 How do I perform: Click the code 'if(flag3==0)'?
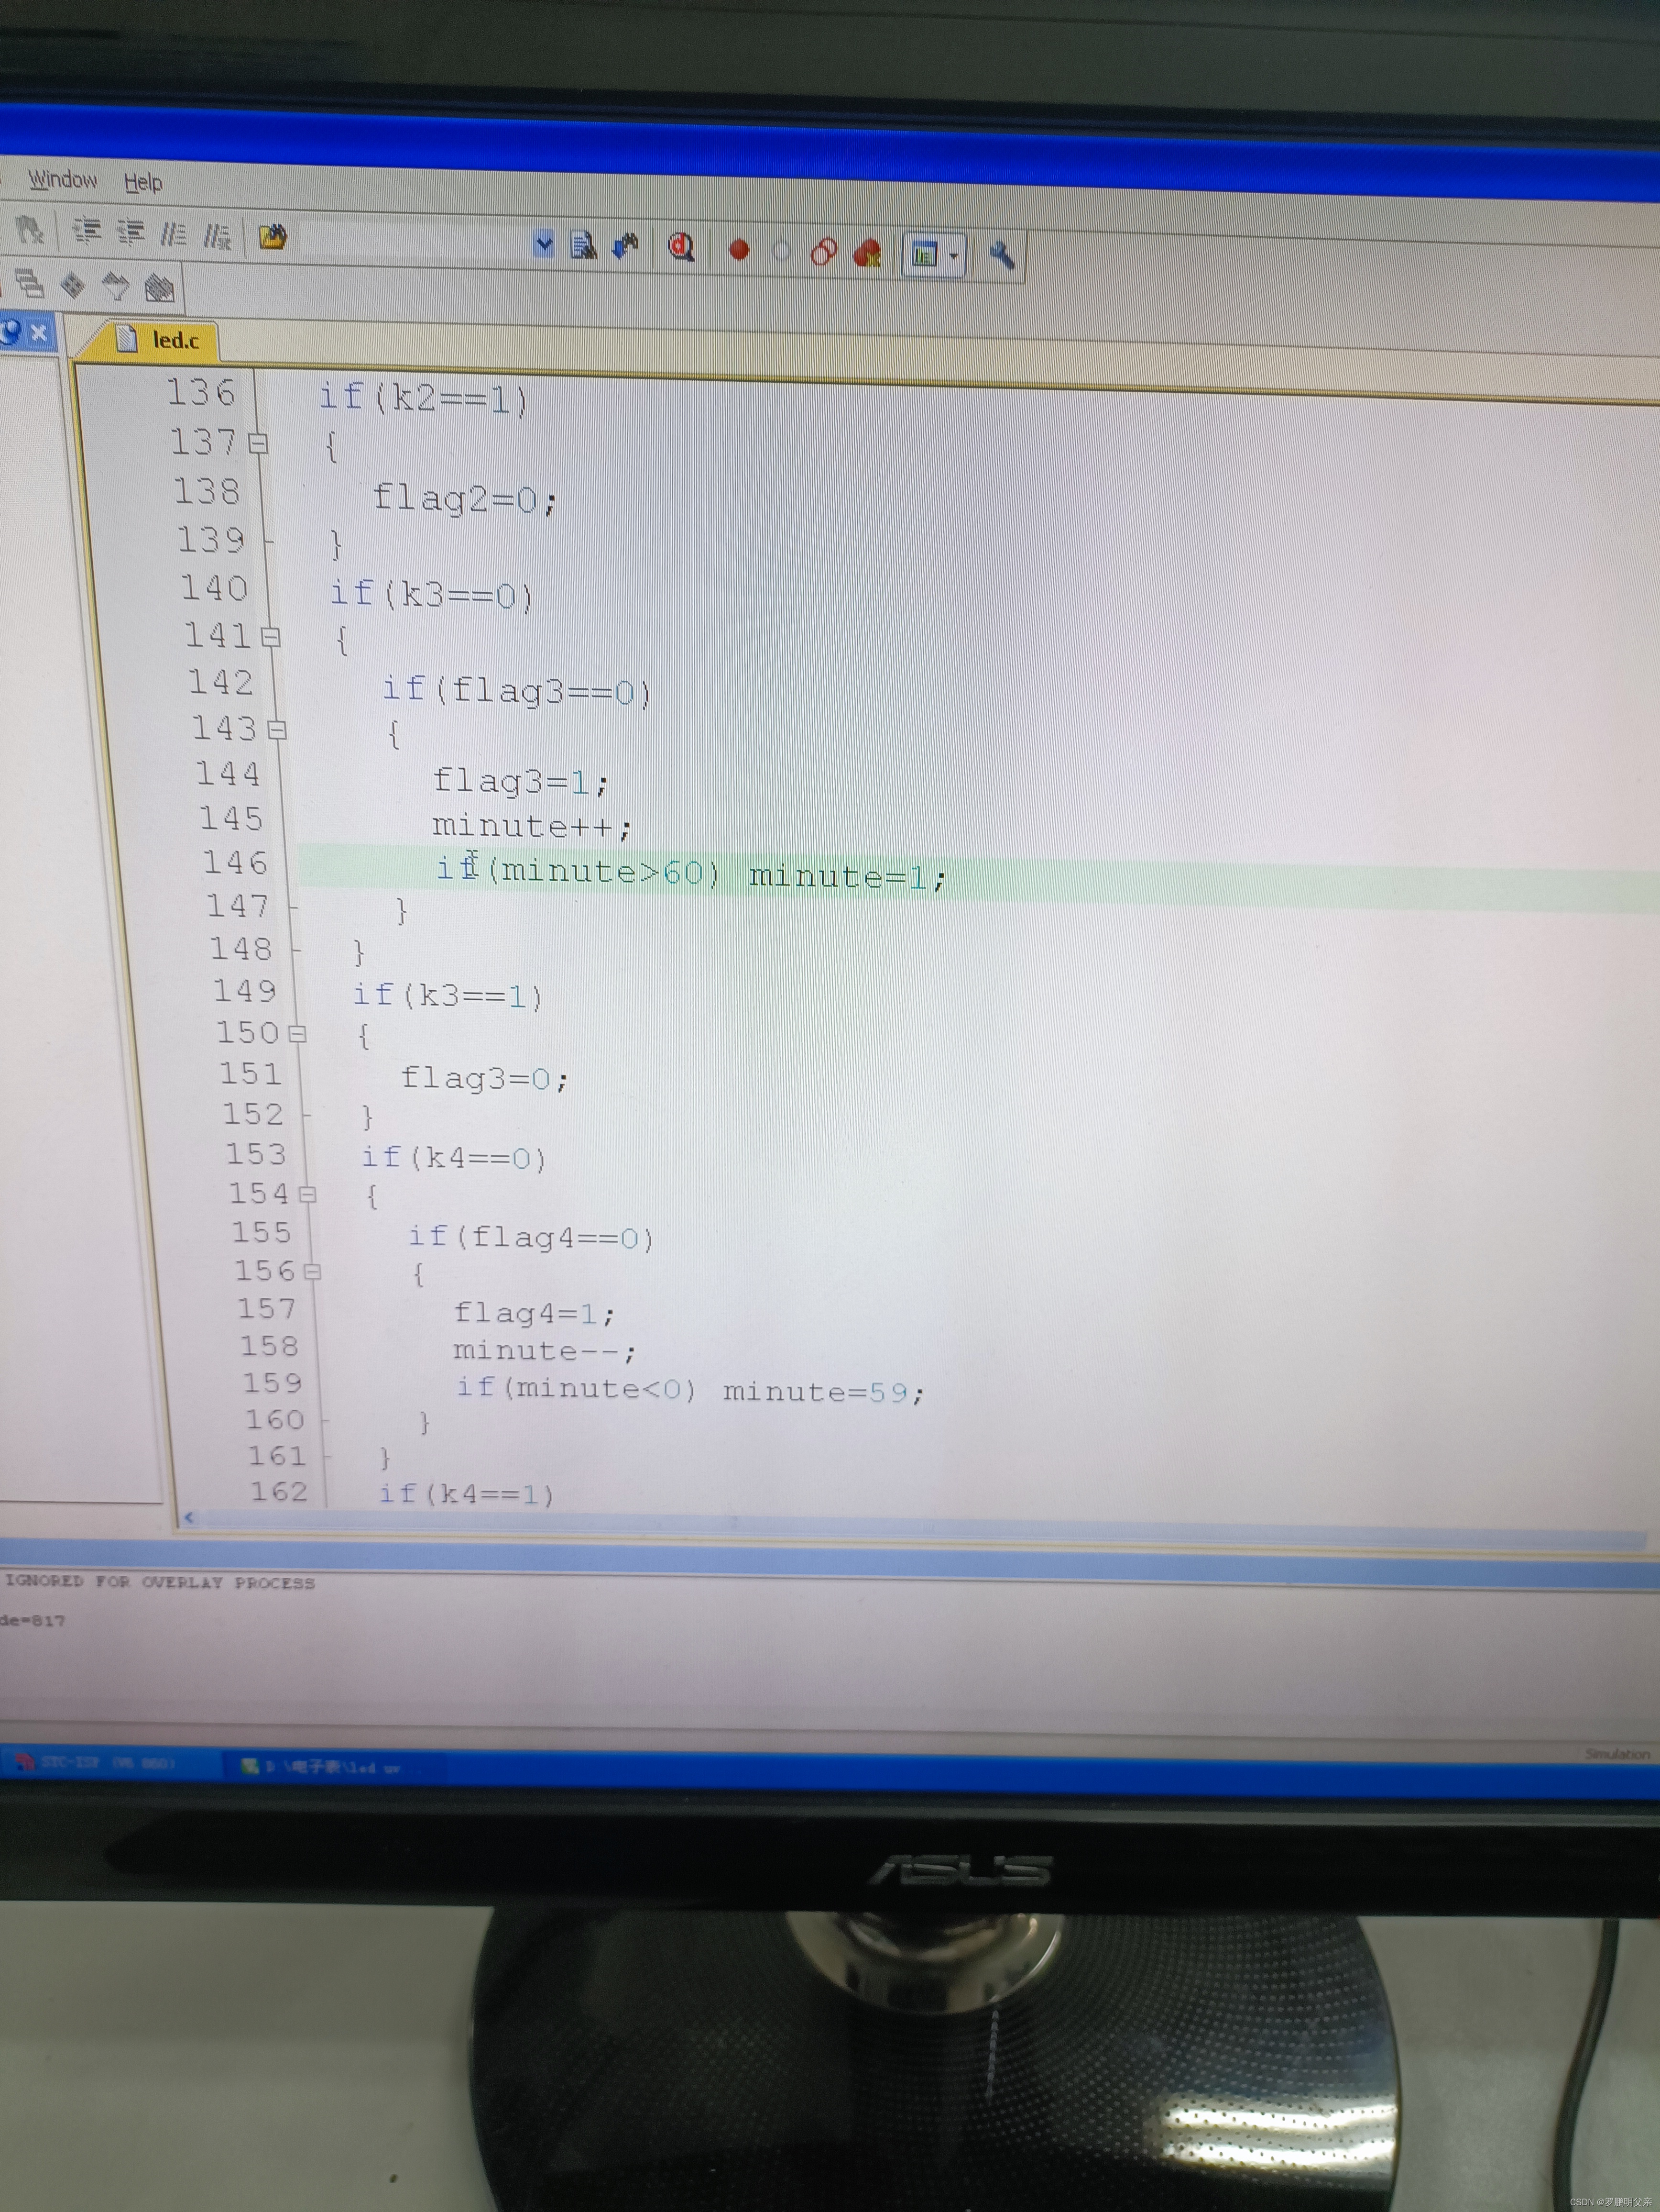(518, 690)
